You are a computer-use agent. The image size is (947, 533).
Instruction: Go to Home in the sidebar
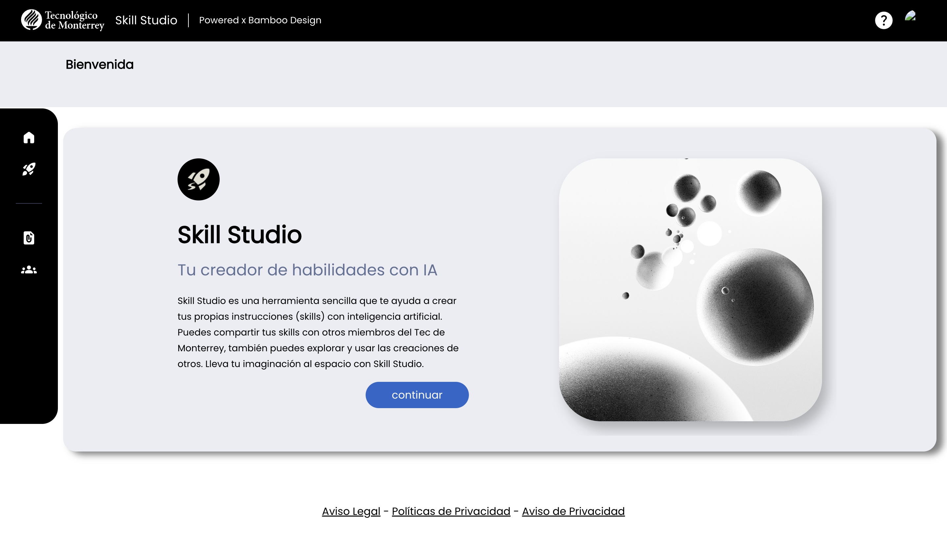point(29,137)
